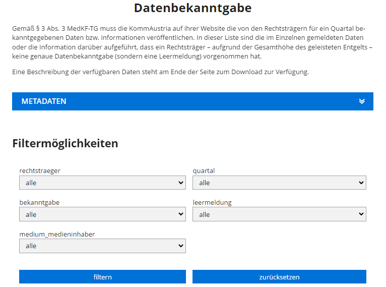Click the paragraph starting 'Gemäß § 3 Abs. 3'
The height and width of the screenshot is (287, 386).
coord(192,42)
